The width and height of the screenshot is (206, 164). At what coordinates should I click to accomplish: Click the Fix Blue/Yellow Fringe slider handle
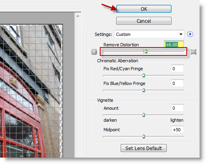[x=143, y=90]
